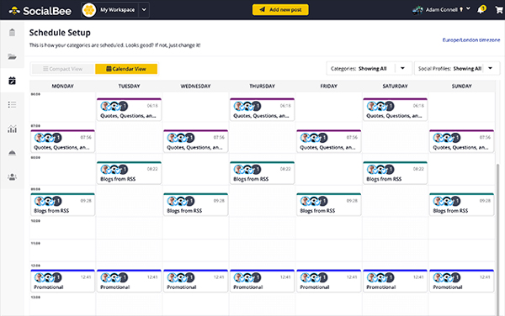Image resolution: width=505 pixels, height=316 pixels.
Task: Open Tuesday 08:22 Blogs from RSS slot
Action: (x=129, y=173)
